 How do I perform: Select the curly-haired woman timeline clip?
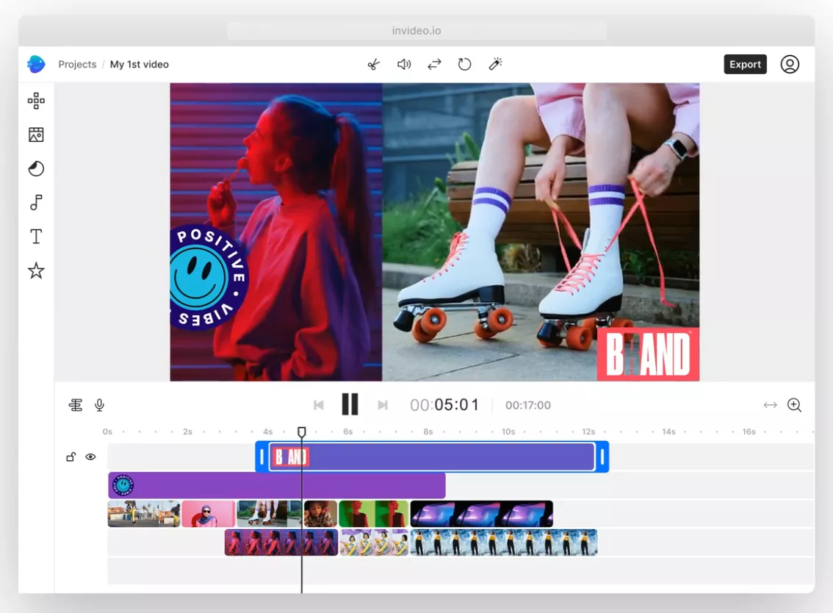coord(320,514)
